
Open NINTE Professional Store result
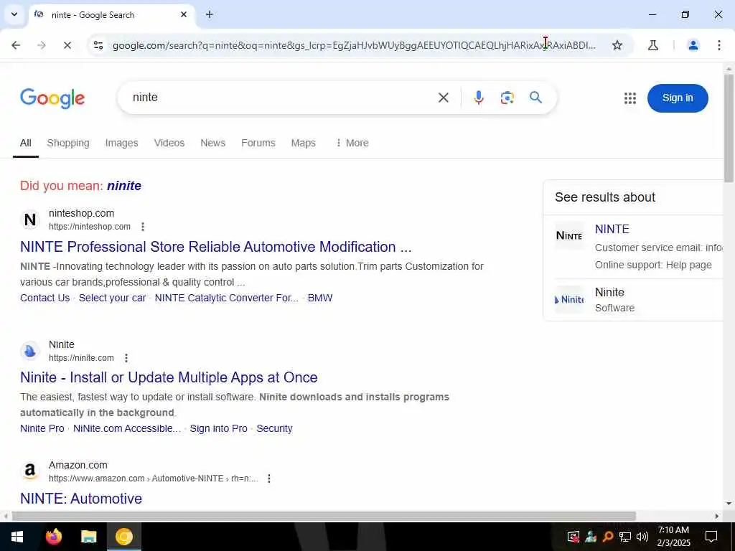[215, 247]
